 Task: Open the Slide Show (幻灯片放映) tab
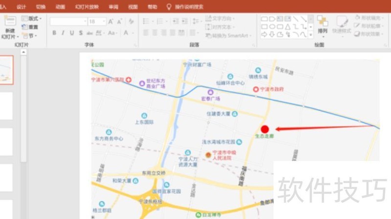[x=87, y=7]
